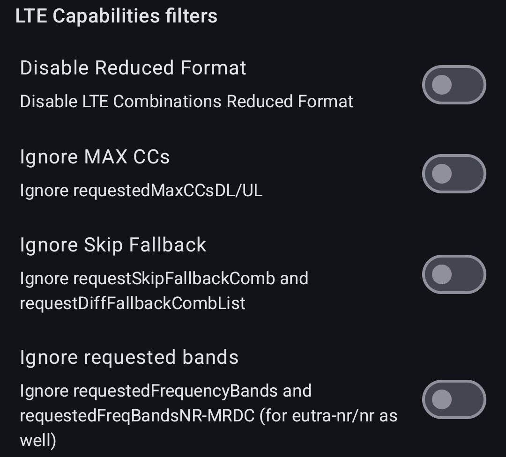Enable the Ignore MAX CCs switch
Screen dimensions: 506x457
point(454,174)
